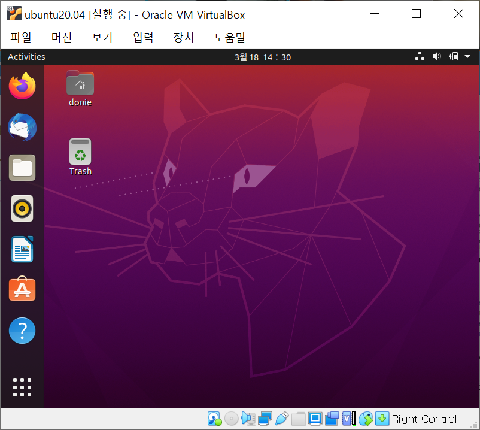Click the hard disk activity status icon
The height and width of the screenshot is (430, 480).
(215, 419)
